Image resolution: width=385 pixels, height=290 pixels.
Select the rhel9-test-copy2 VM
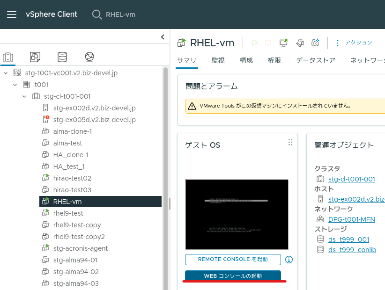click(x=79, y=237)
